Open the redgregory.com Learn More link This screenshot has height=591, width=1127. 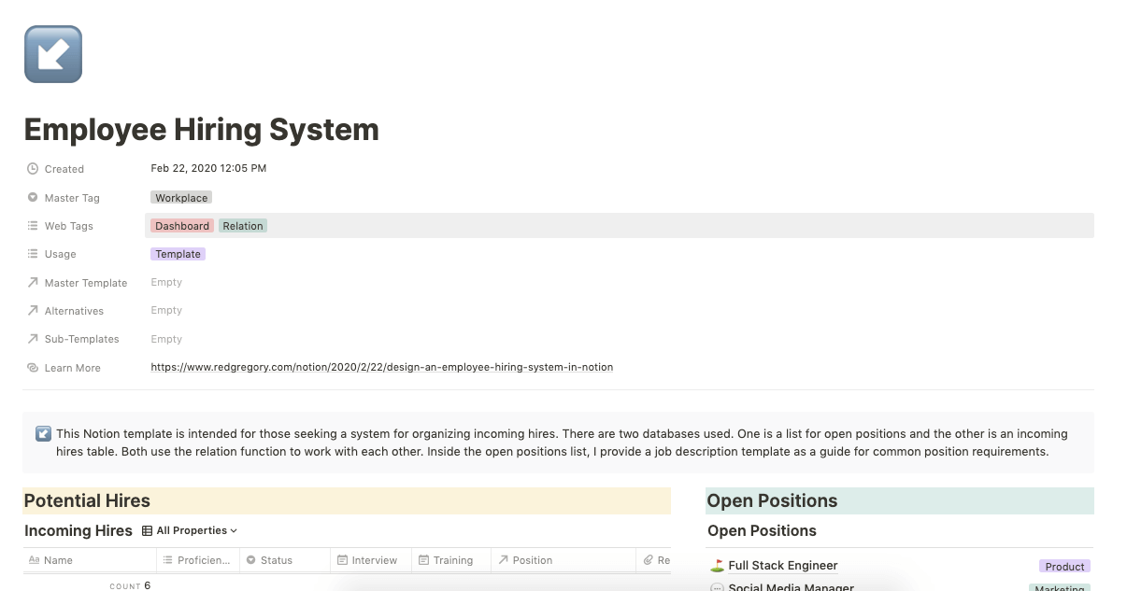382,367
